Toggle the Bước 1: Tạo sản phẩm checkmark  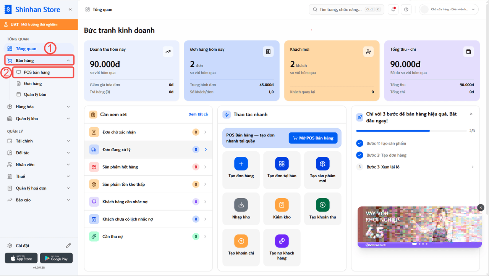(x=359, y=143)
